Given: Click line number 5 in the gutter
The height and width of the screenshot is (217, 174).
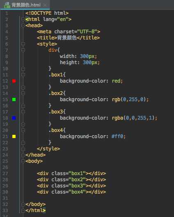Looking at the screenshot, I should click(7, 38).
